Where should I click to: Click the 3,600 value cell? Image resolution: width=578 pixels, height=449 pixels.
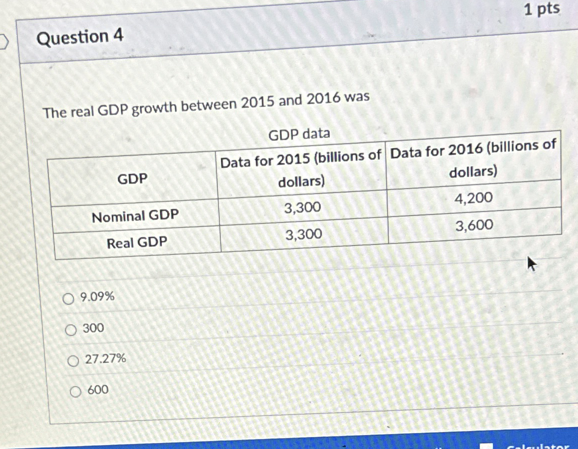473,225
